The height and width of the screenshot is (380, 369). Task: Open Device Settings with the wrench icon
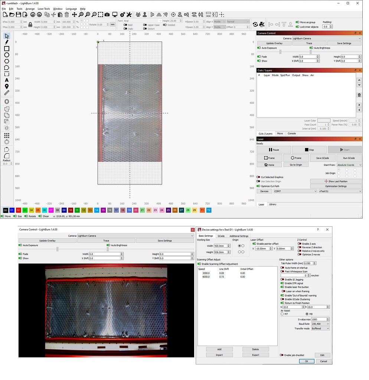pyautogui.click(x=129, y=14)
